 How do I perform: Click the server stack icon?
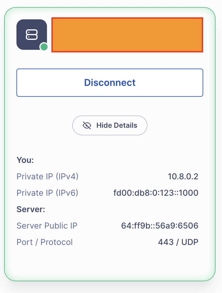pyautogui.click(x=31, y=34)
